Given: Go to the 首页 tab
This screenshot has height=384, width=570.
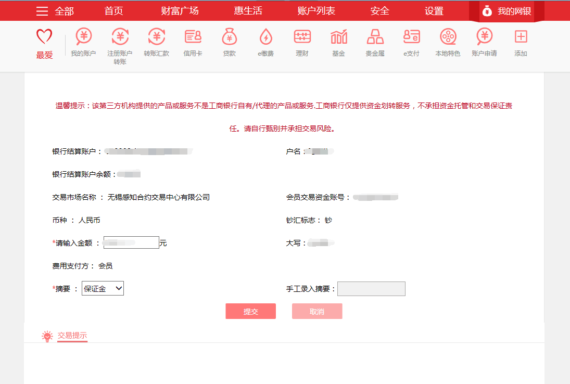Looking at the screenshot, I should [x=114, y=11].
